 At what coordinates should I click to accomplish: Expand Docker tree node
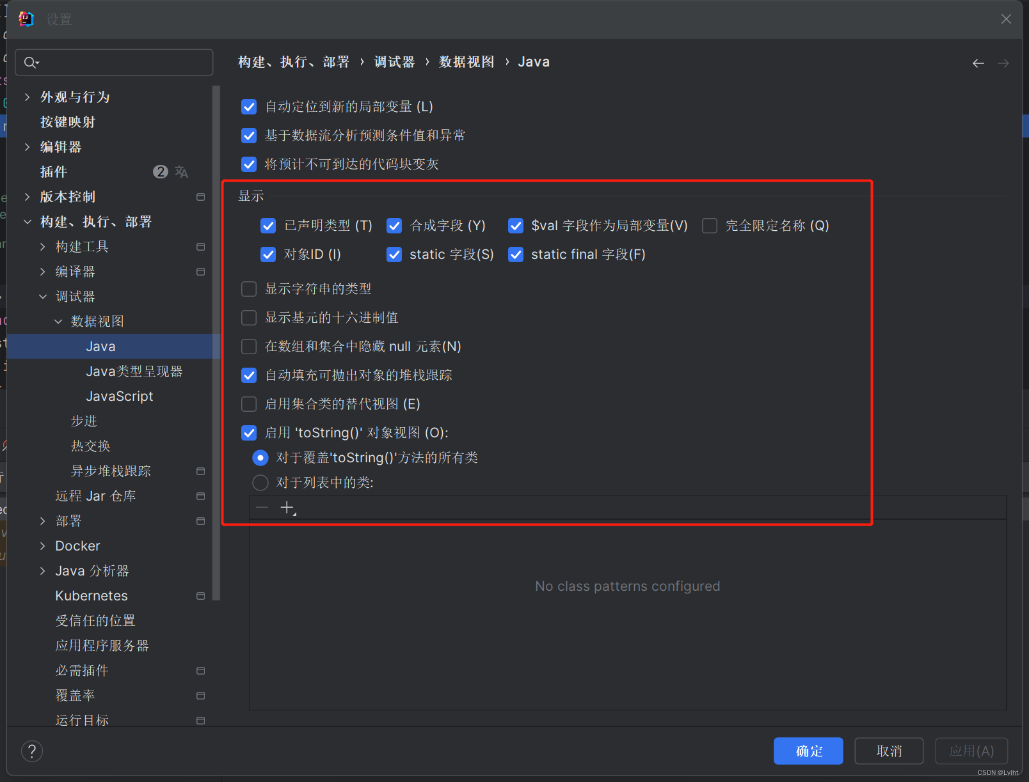tap(42, 546)
